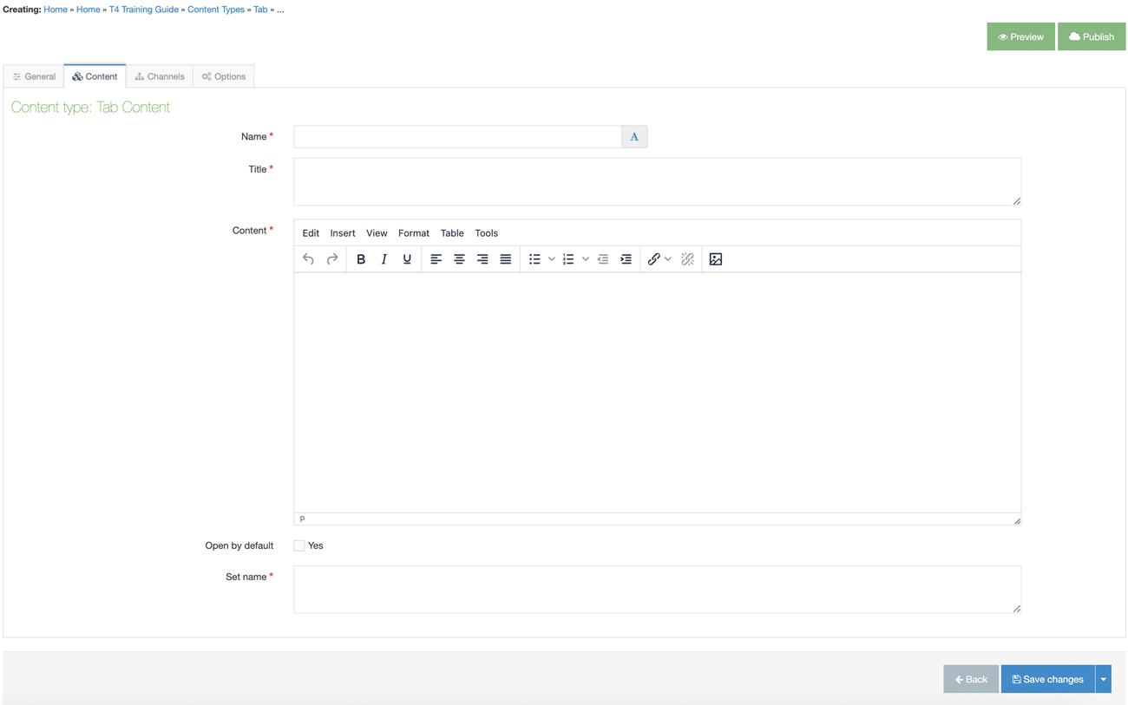1128x705 pixels.
Task: Focus the Set name text area
Action: (658, 590)
